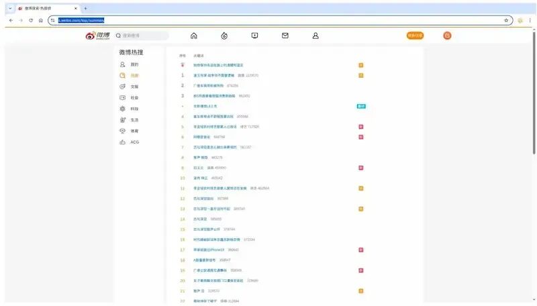Click the 生活 sidebar icon
Screen dimensions: 537x306
(x=122, y=120)
